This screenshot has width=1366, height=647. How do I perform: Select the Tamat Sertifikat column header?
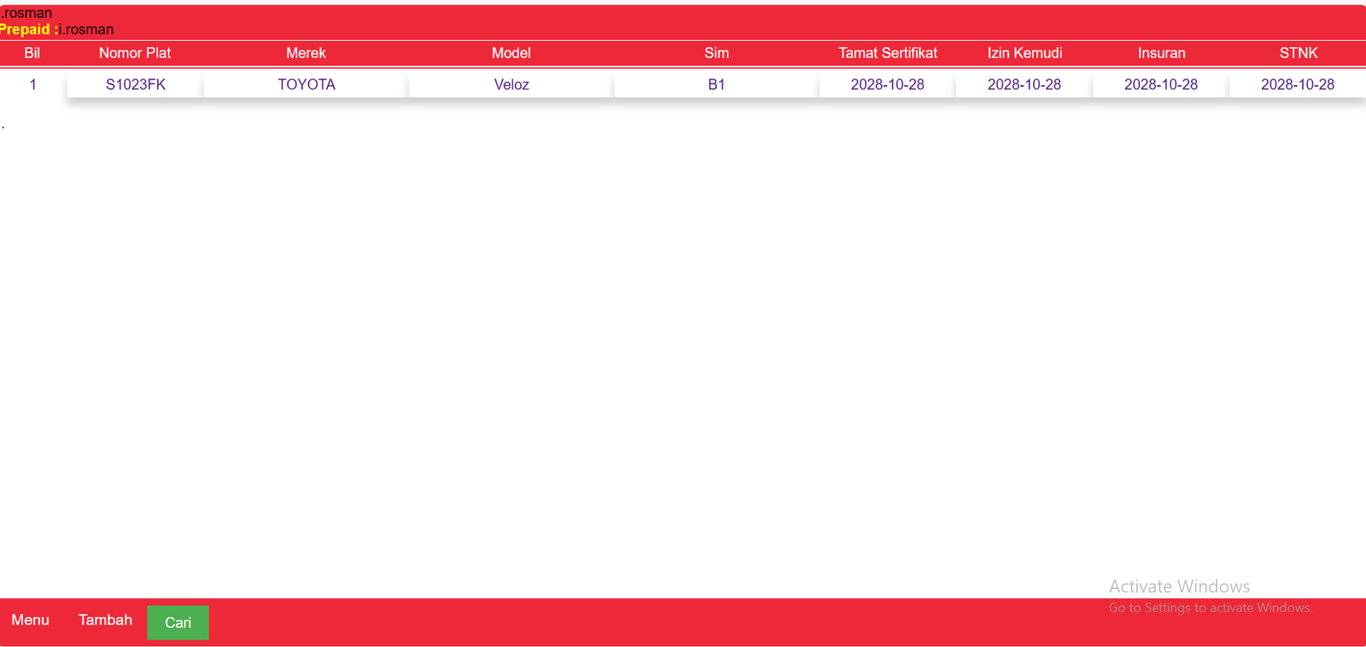coord(888,53)
